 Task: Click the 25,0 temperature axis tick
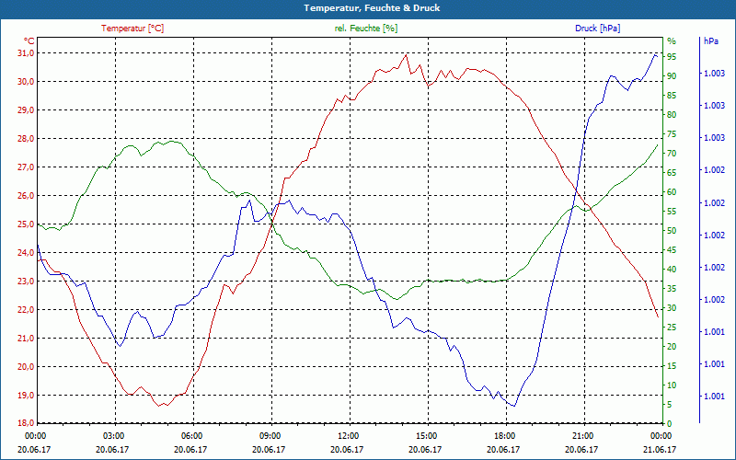(26, 224)
